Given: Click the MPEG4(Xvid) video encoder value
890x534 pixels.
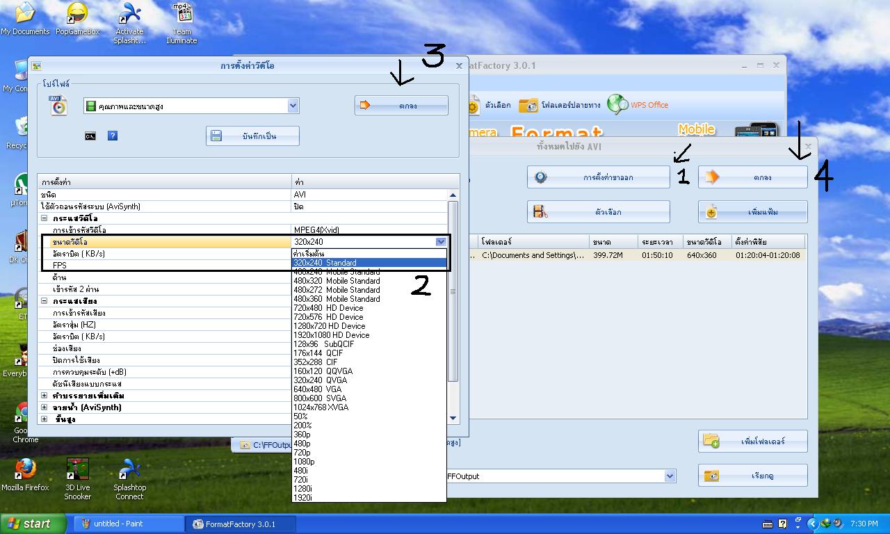Looking at the screenshot, I should [x=370, y=230].
